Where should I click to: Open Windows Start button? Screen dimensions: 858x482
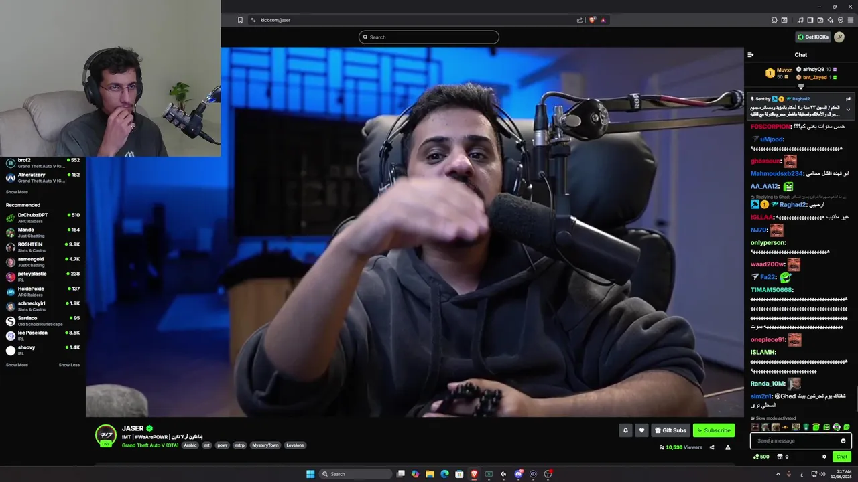click(310, 474)
